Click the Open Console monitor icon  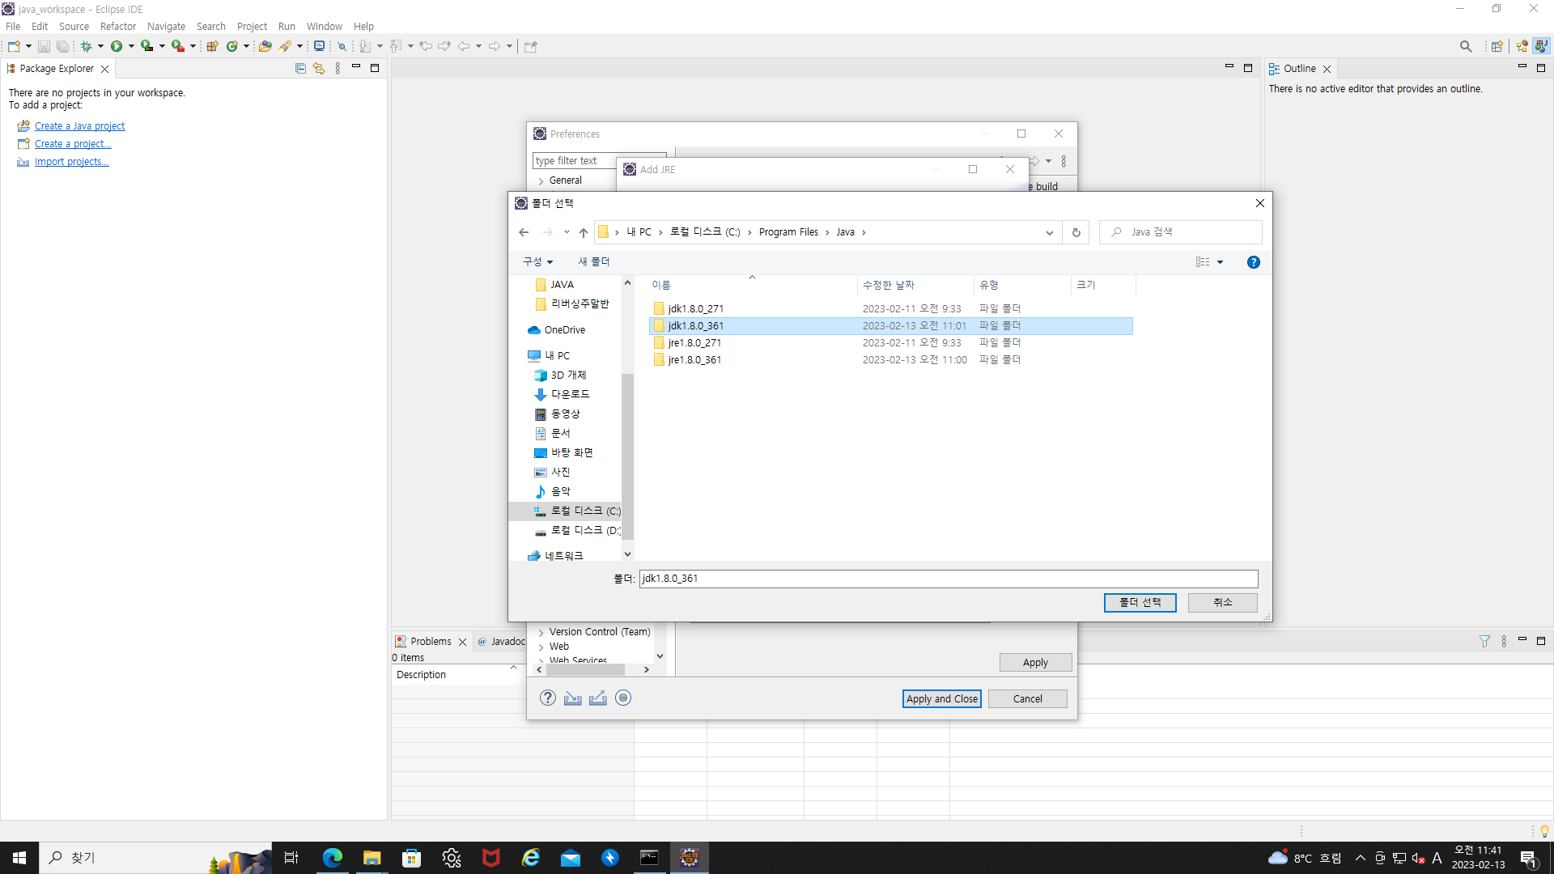[319, 46]
